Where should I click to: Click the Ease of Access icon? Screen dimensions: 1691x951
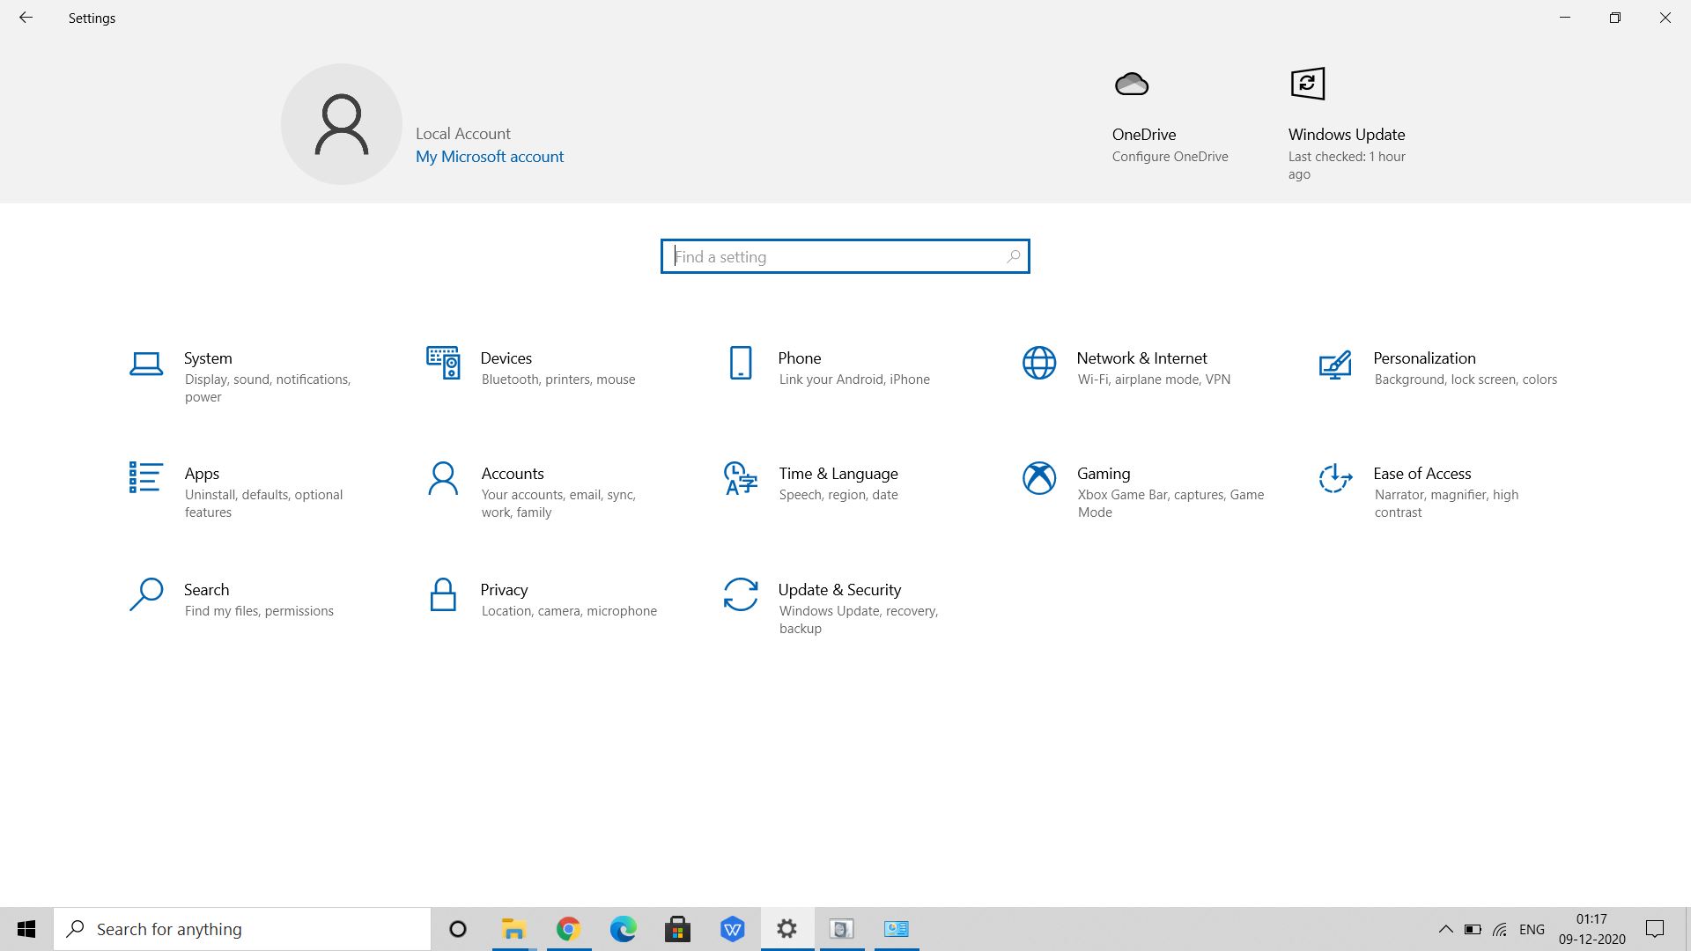(1335, 478)
